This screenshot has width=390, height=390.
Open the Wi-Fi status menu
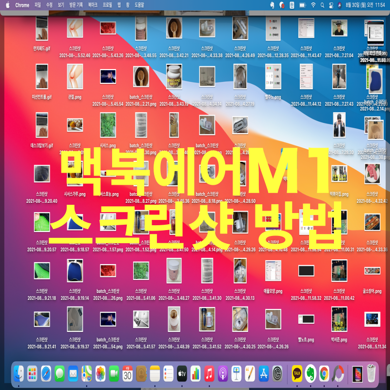coord(313,5)
